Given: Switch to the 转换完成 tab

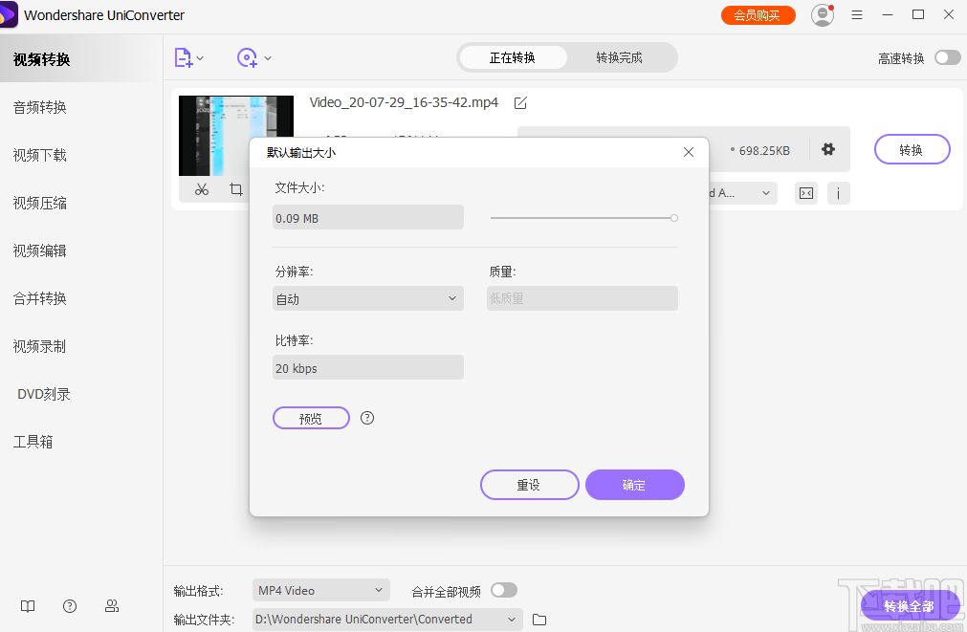Looking at the screenshot, I should 621,57.
